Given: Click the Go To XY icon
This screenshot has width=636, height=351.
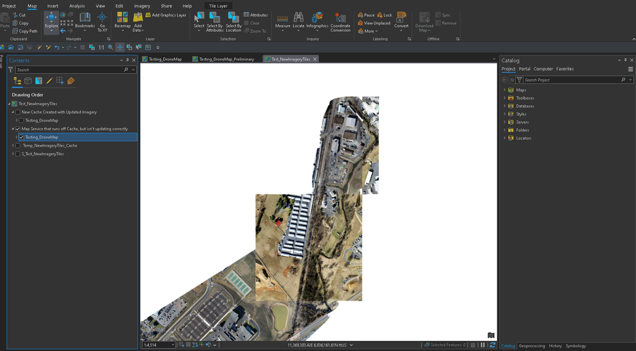Looking at the screenshot, I should pyautogui.click(x=102, y=18).
